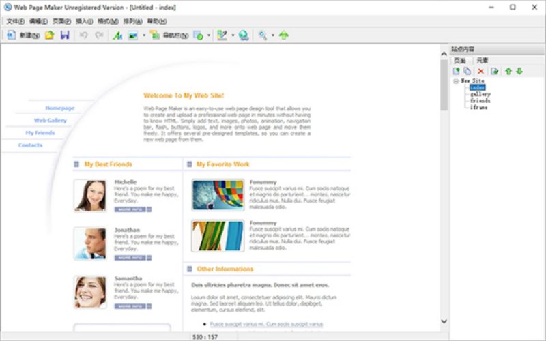Image resolution: width=546 pixels, height=341 pixels.
Task: Click the add new page icon in panel
Action: [x=457, y=71]
